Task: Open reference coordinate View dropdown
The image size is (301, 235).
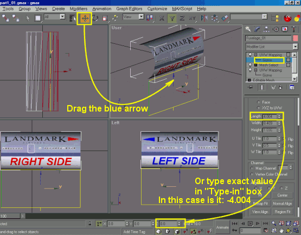Action: 141,17
